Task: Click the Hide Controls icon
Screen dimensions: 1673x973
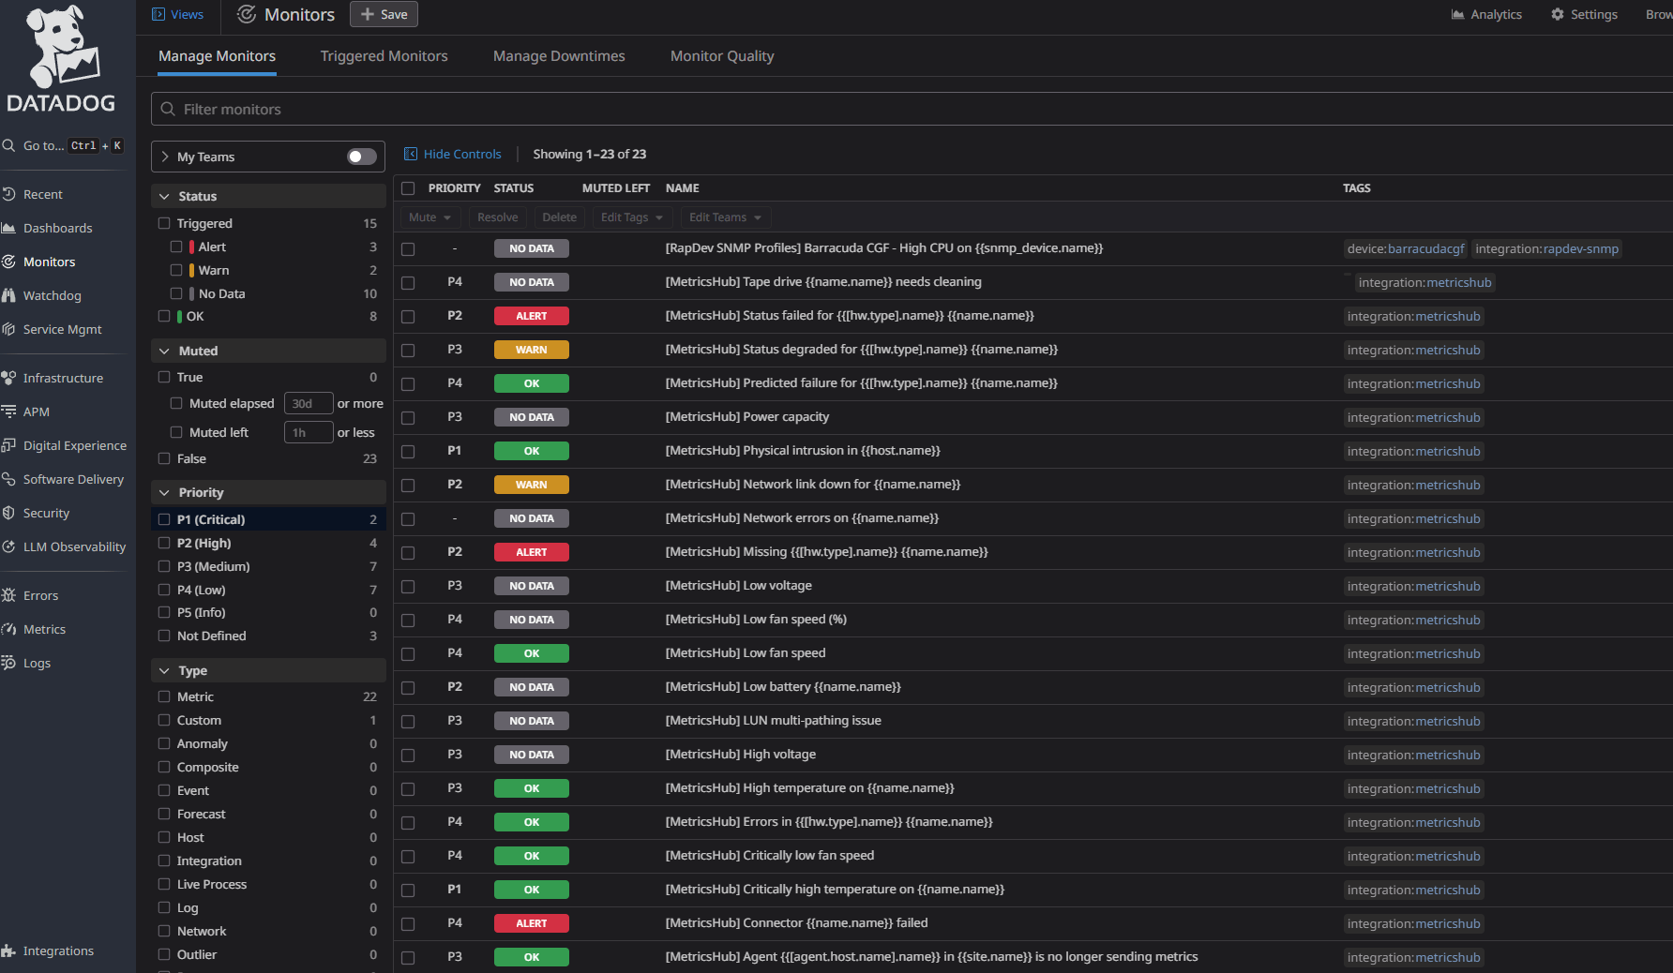Action: point(411,154)
